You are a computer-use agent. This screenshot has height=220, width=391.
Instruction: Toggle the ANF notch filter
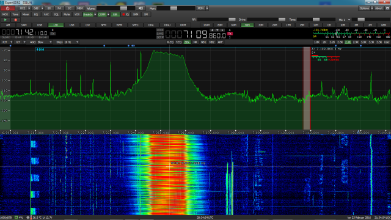point(220,42)
